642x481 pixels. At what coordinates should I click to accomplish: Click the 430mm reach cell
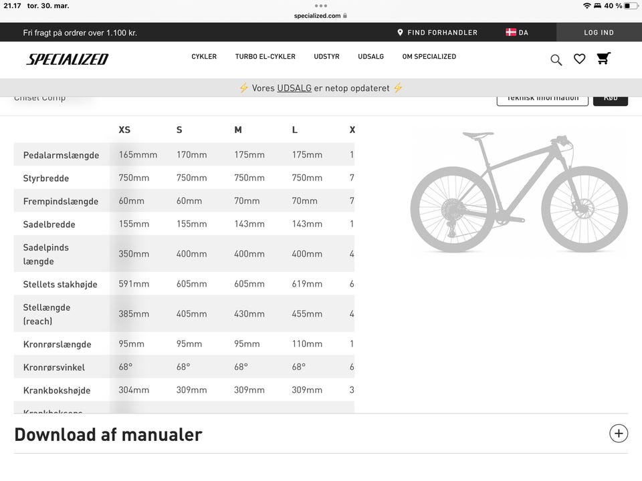click(x=249, y=314)
